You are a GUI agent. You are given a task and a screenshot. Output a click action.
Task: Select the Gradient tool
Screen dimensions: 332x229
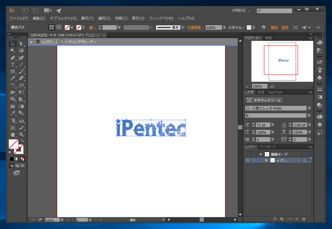coord(21,106)
